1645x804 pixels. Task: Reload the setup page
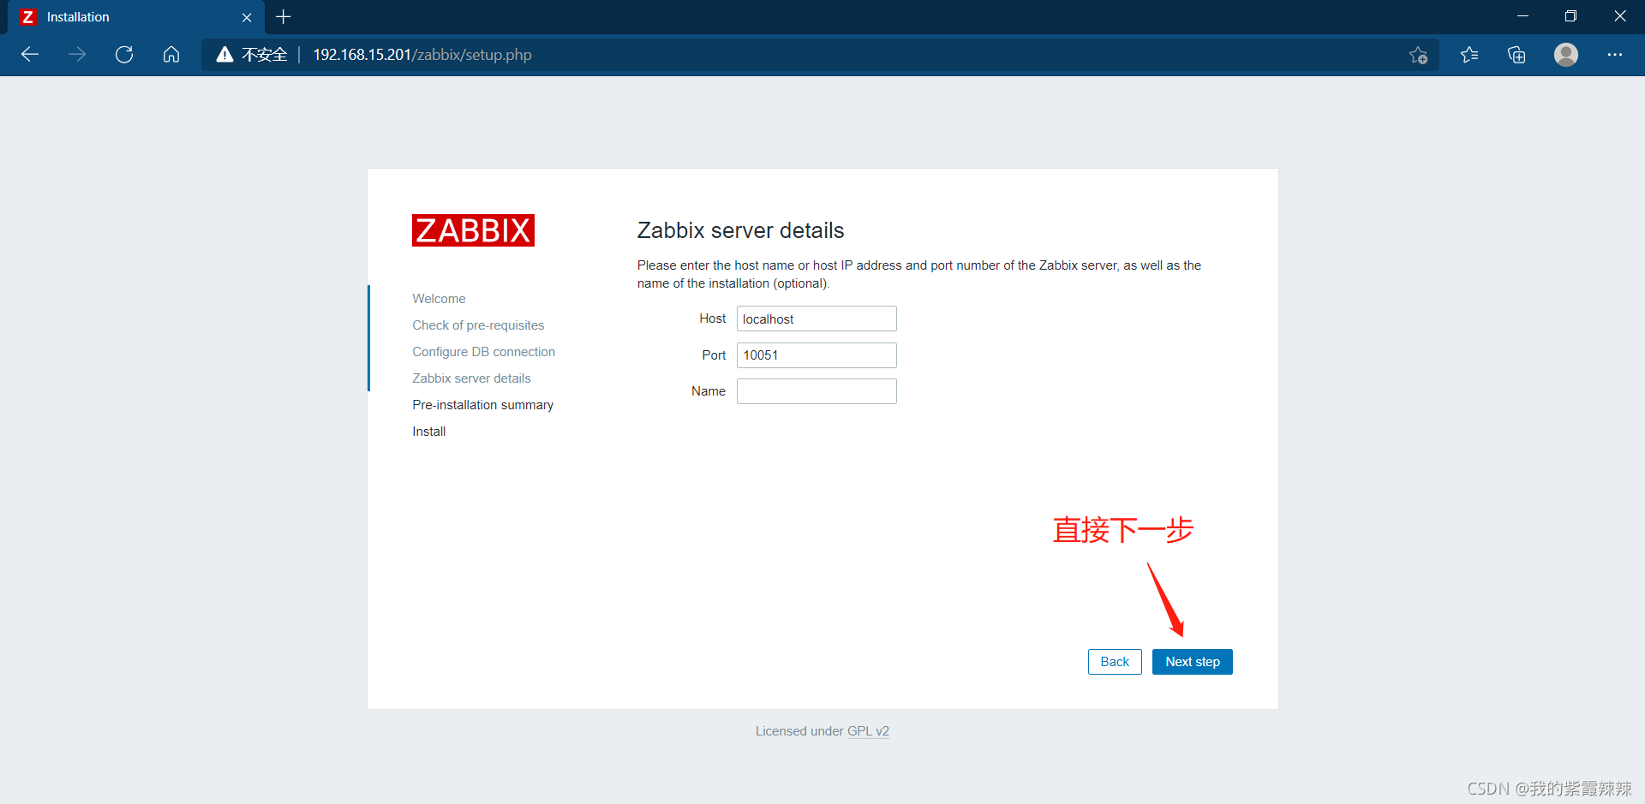point(124,55)
